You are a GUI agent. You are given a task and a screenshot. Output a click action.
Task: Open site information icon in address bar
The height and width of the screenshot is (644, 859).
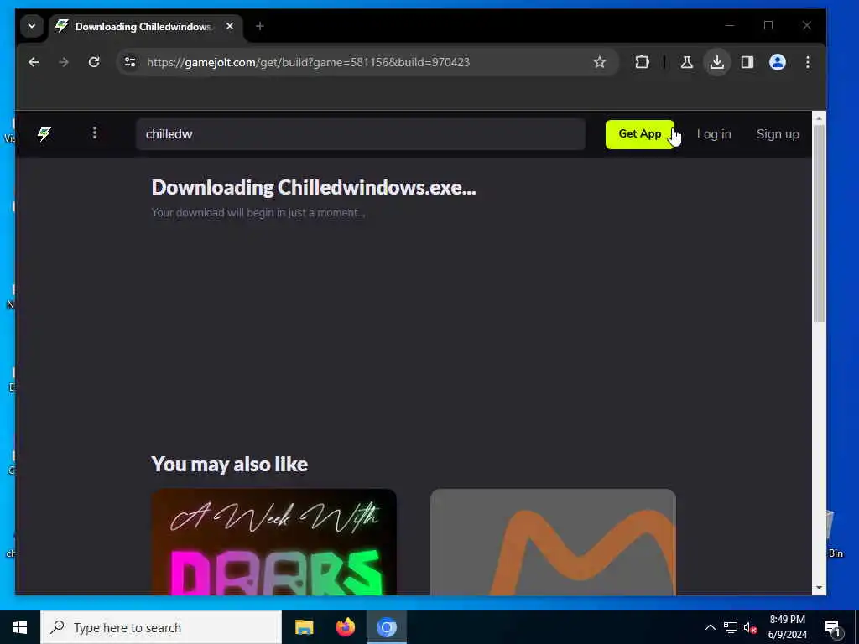[130, 62]
